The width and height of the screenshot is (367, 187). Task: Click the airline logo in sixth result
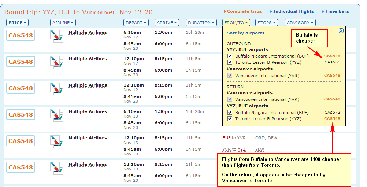[57, 168]
